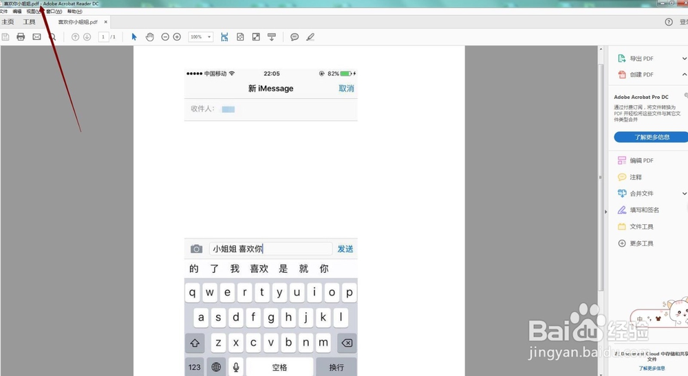Switch to the 主页 tab

point(8,22)
